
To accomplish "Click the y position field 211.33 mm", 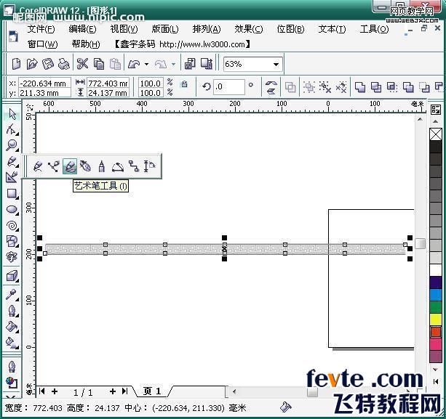I will [44, 92].
